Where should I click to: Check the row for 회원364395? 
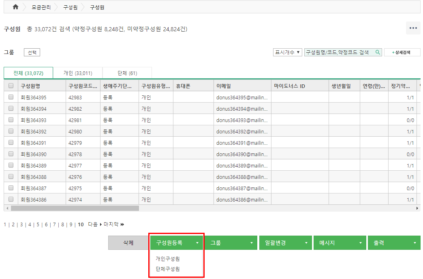(11, 97)
